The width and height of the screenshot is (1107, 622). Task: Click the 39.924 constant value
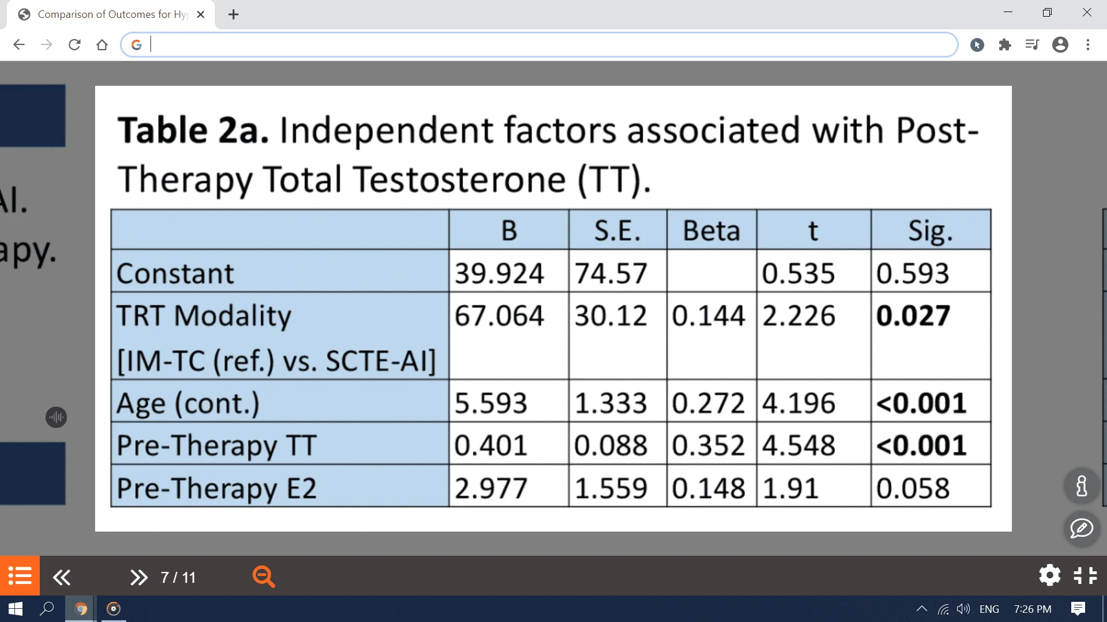click(x=499, y=273)
